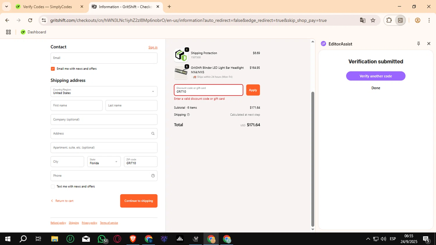Click the City input field

click(x=67, y=162)
